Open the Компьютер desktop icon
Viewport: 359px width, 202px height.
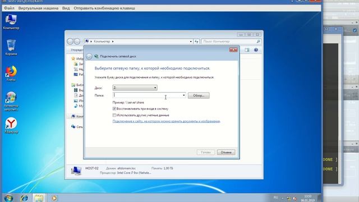coord(11,22)
